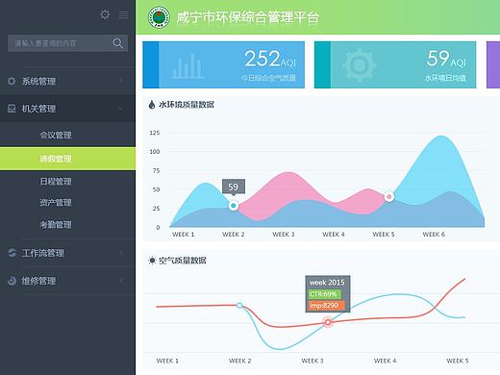500x375 pixels.
Task: Click the green CTR:69% tooltip label
Action: (325, 294)
